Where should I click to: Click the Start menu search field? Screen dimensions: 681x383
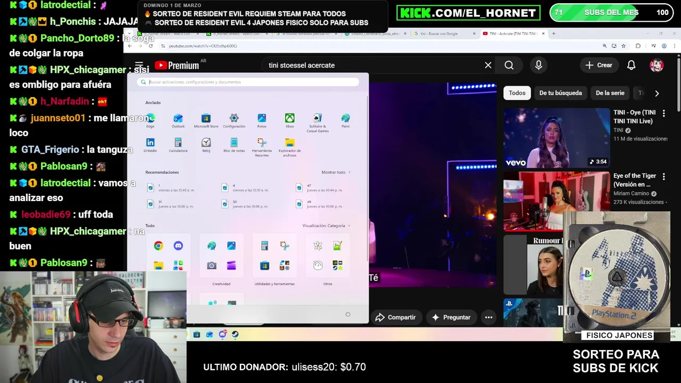pos(248,82)
